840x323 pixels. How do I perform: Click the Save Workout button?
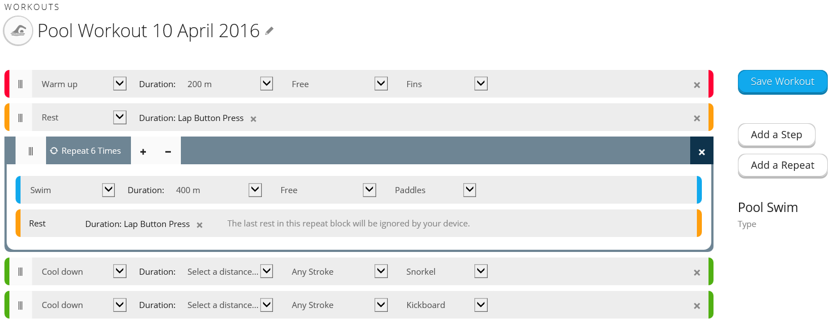(782, 82)
